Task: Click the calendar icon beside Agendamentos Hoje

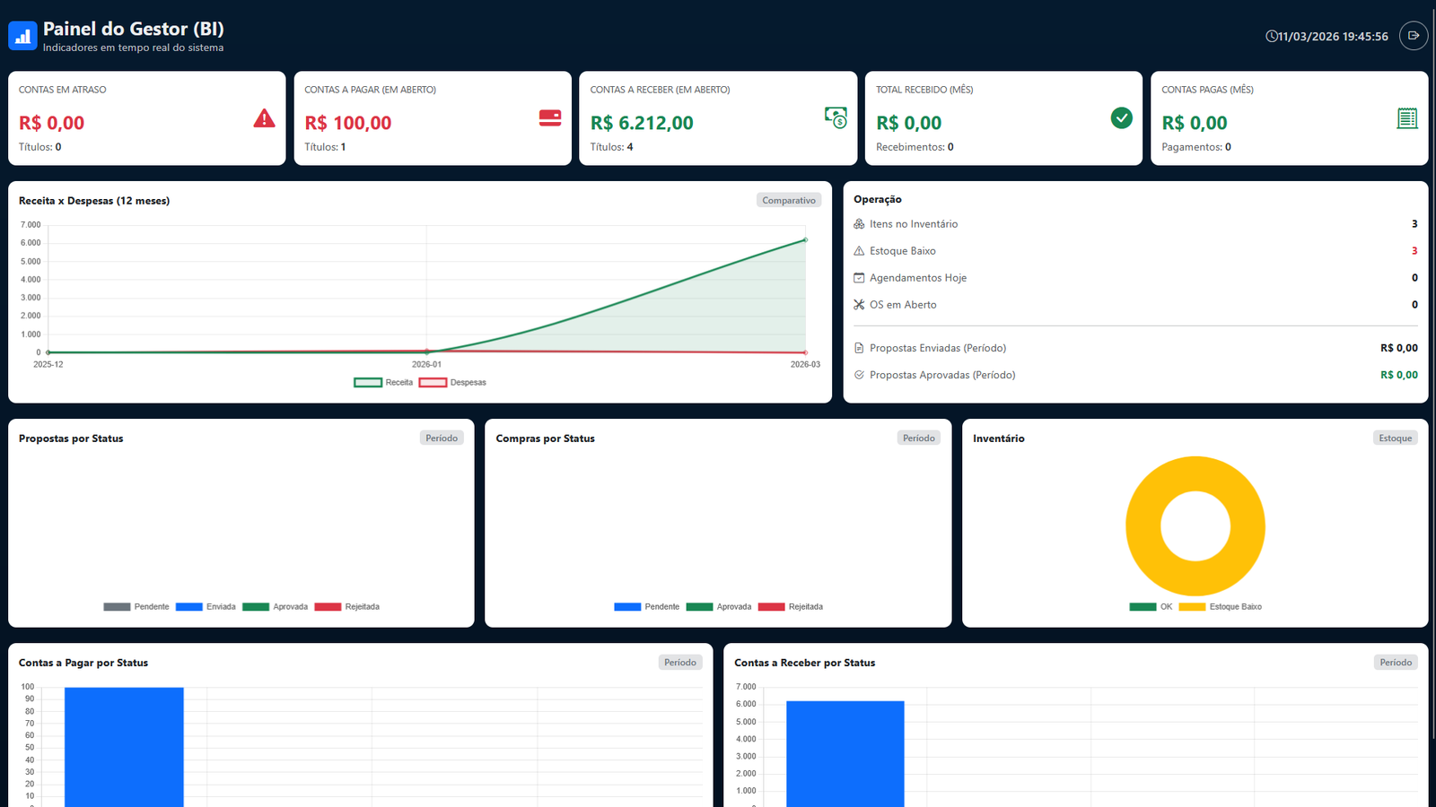Action: [x=859, y=278]
